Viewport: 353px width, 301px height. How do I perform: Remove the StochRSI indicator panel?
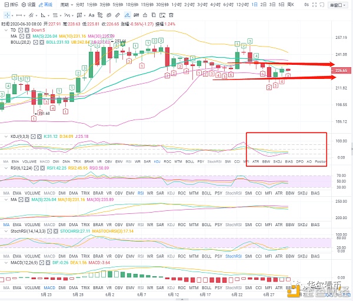[56, 231]
